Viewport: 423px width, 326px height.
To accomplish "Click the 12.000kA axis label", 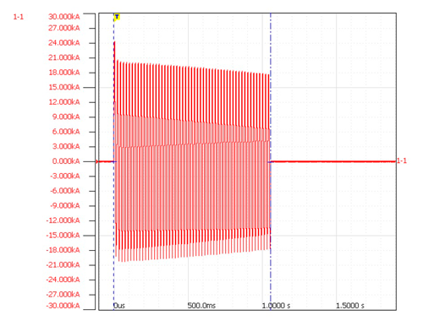I will tap(64, 102).
